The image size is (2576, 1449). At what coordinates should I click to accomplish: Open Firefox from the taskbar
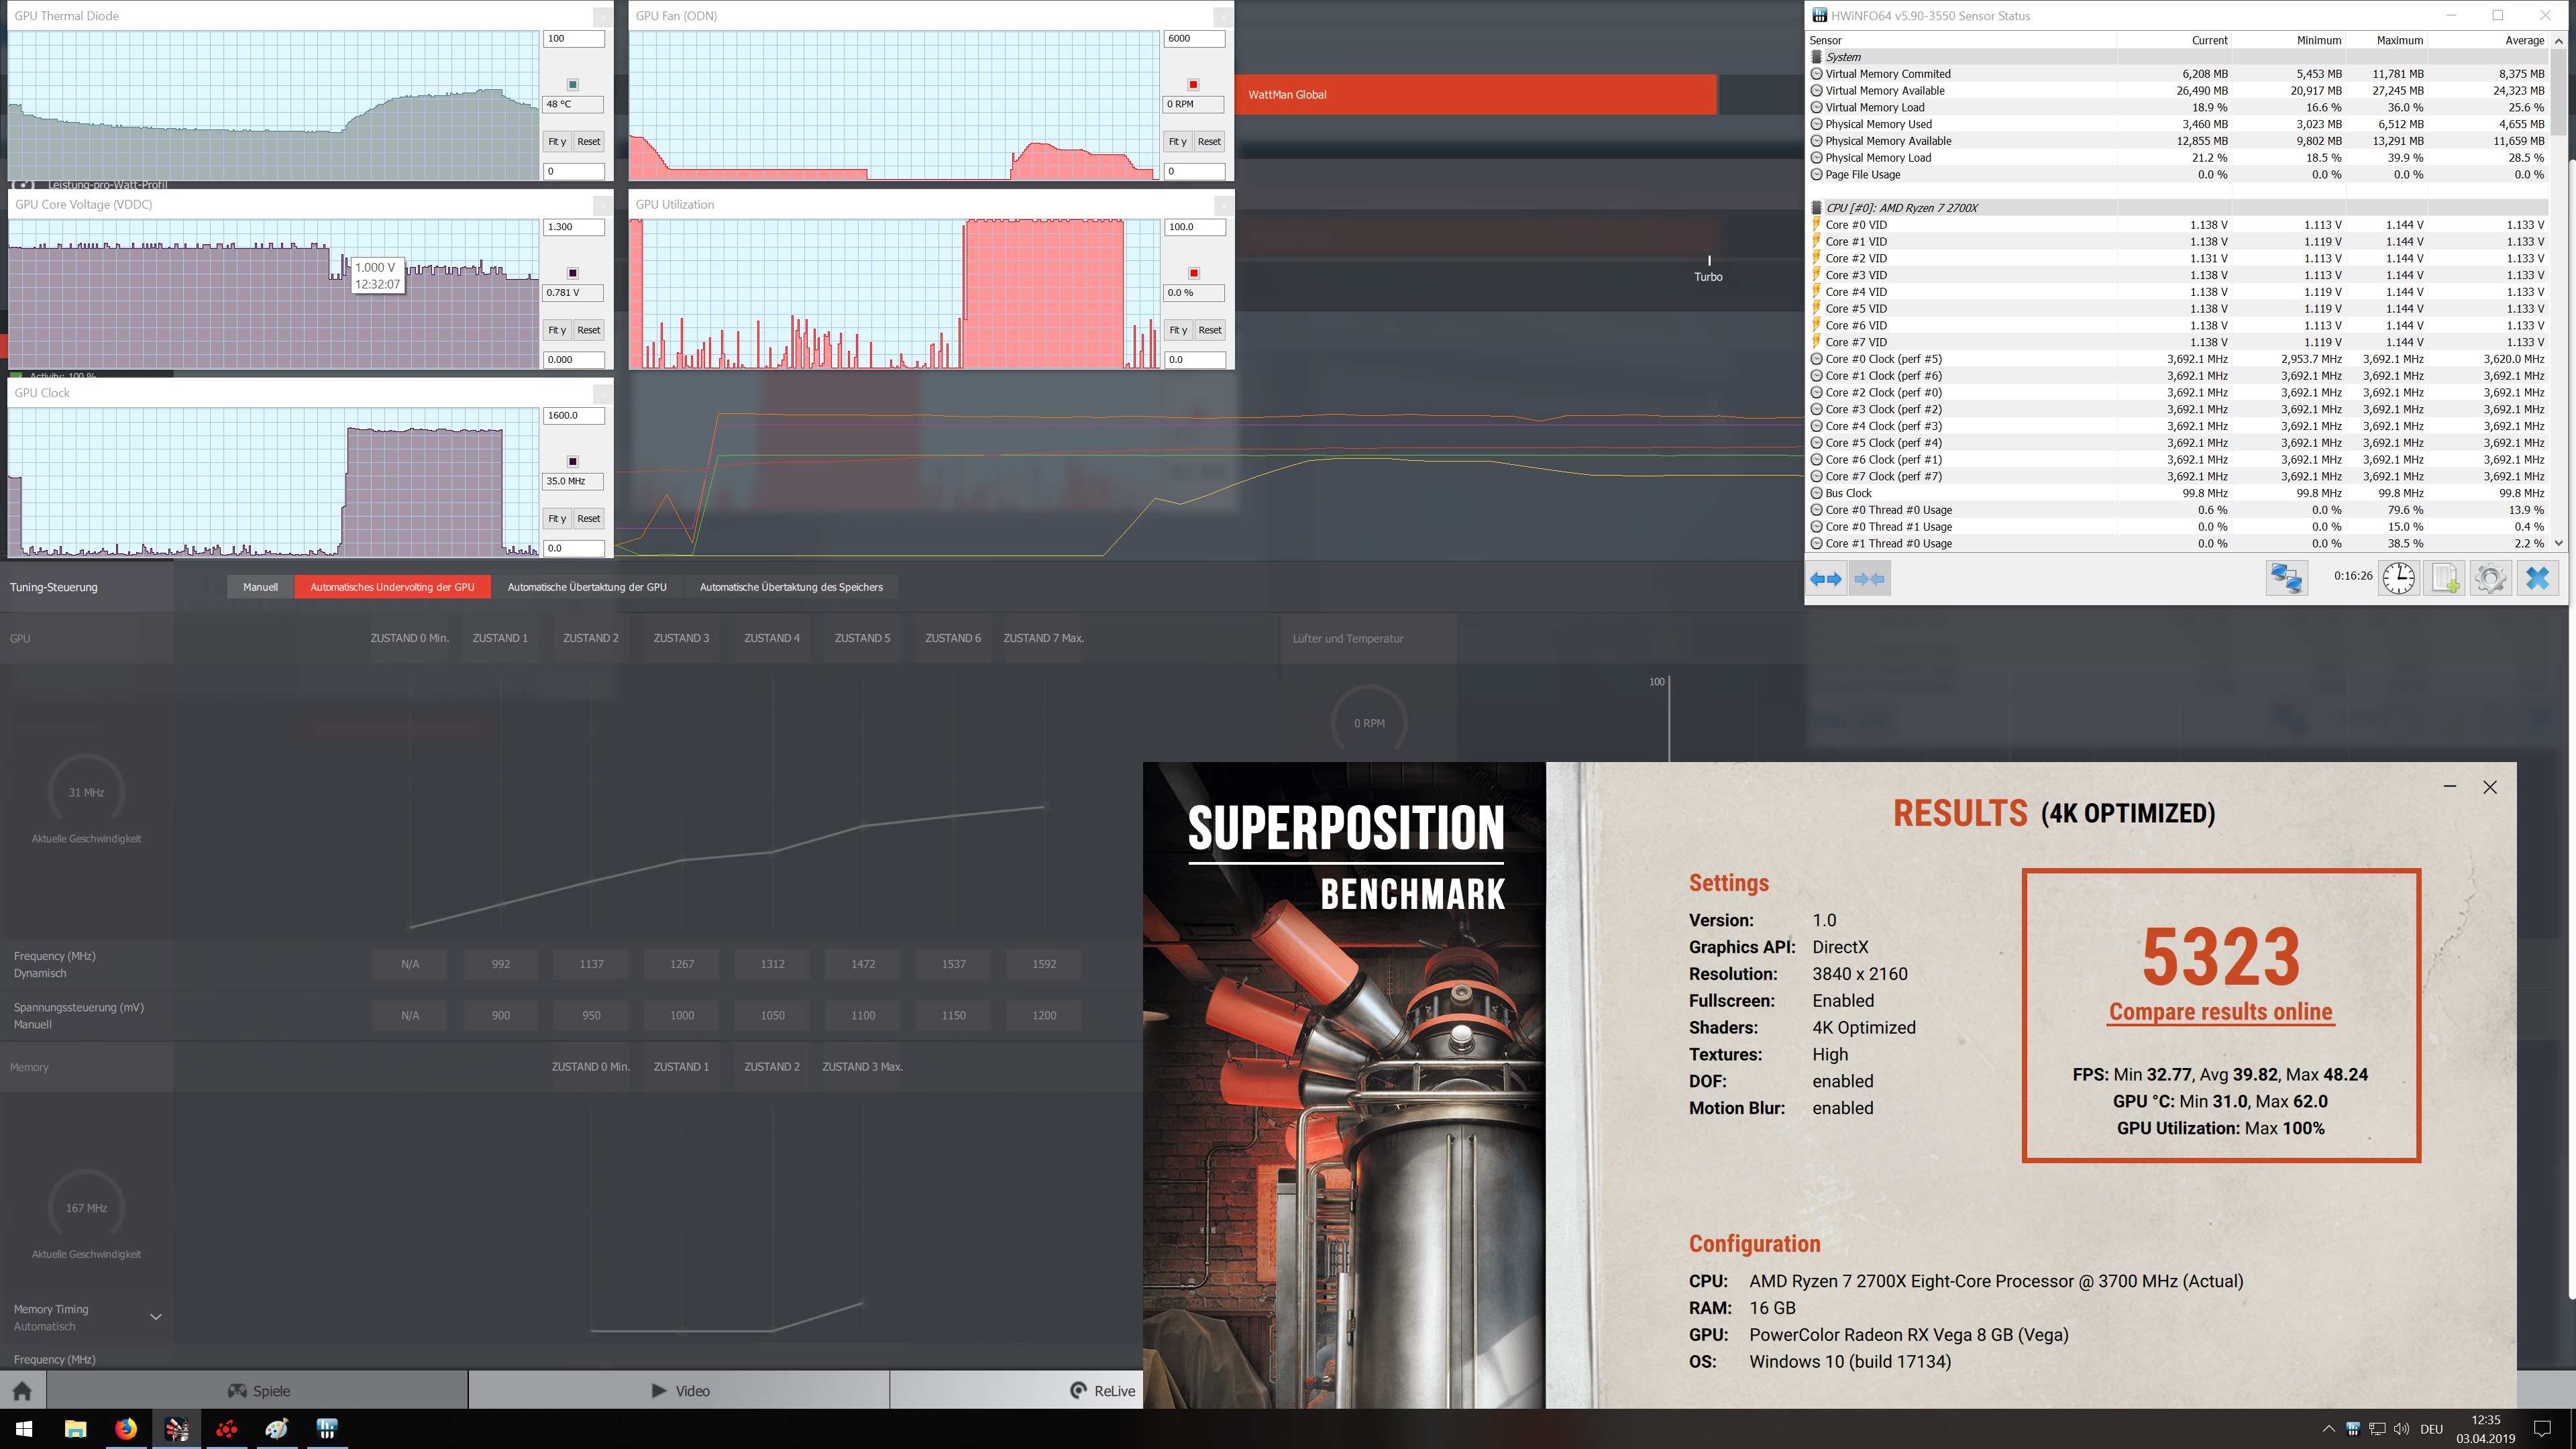click(126, 1428)
